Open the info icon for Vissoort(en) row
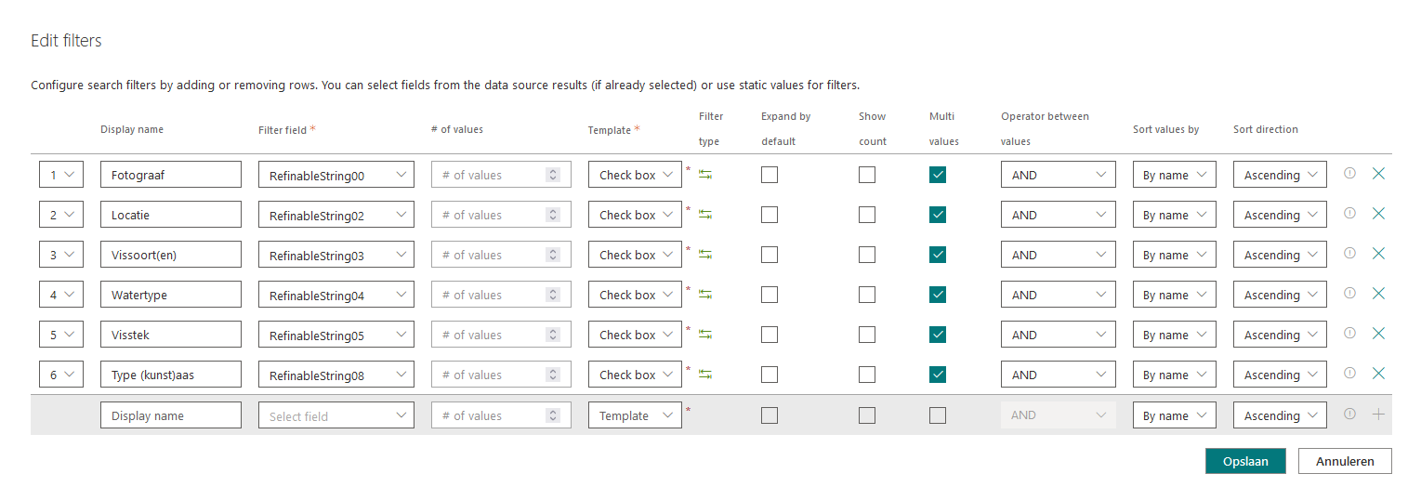This screenshot has width=1421, height=487. (1349, 253)
